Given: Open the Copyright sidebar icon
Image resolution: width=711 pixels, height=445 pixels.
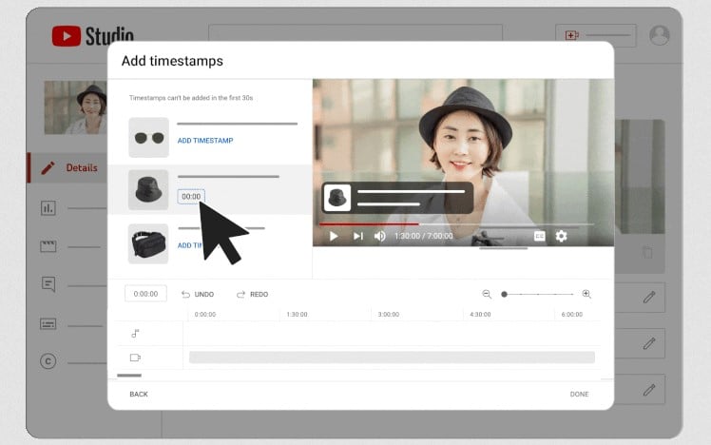Looking at the screenshot, I should point(48,361).
